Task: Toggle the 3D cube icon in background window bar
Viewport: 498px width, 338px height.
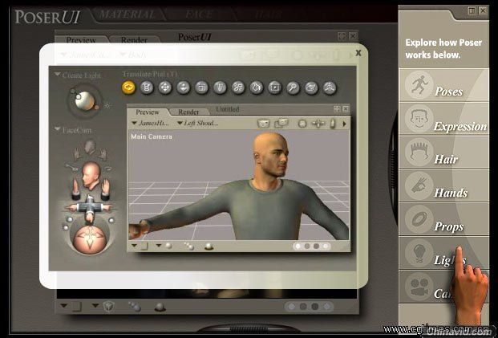Action: coord(109,306)
